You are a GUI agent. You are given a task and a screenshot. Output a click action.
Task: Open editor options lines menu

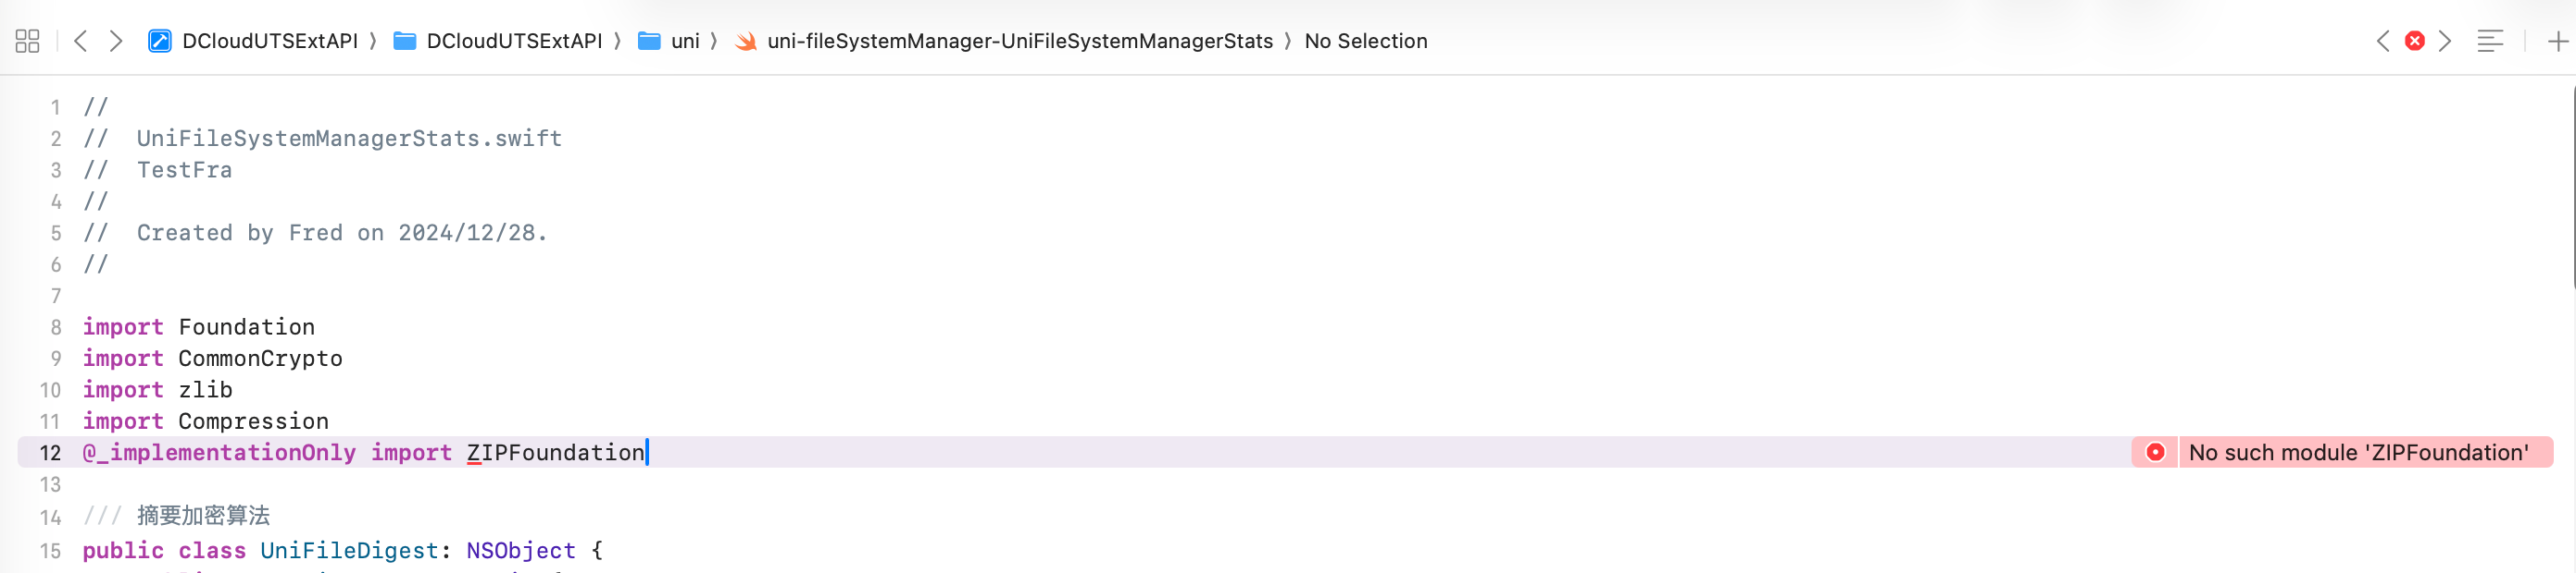coord(2490,41)
